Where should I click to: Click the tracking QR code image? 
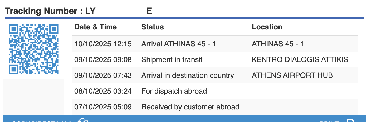coord(33,49)
